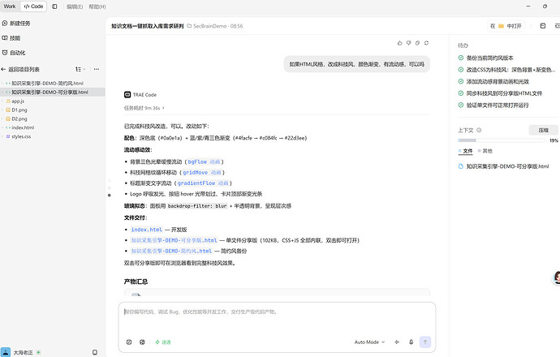
Task: Open the 技能 skills page
Action: (11, 38)
